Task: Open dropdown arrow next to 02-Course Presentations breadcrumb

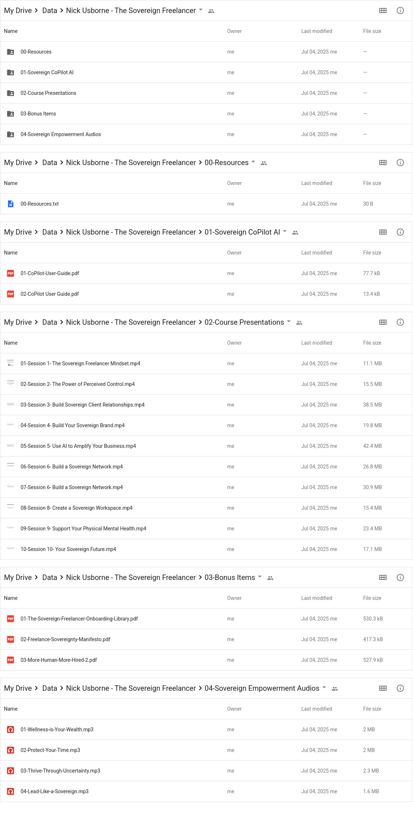Action: coord(289,321)
